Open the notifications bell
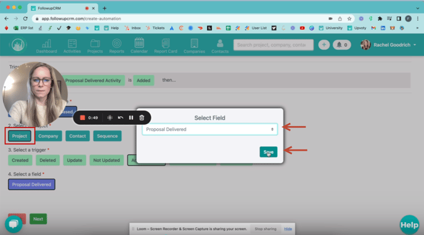Screen dimensions: 424x235 coord(342,45)
